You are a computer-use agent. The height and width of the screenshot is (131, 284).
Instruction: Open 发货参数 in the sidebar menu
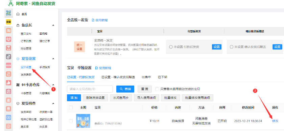(x=26, y=74)
